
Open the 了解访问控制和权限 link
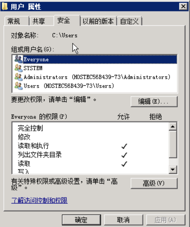coord(39,200)
